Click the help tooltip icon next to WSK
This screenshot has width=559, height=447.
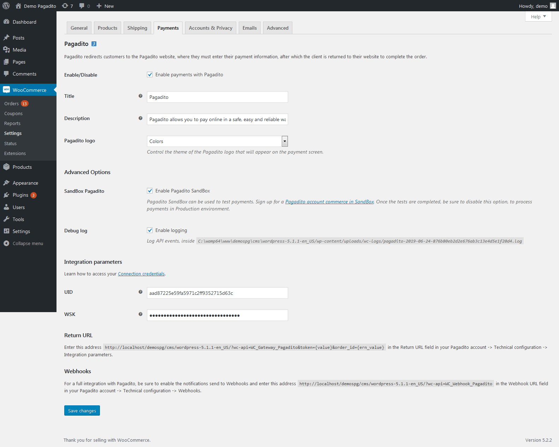pyautogui.click(x=141, y=314)
